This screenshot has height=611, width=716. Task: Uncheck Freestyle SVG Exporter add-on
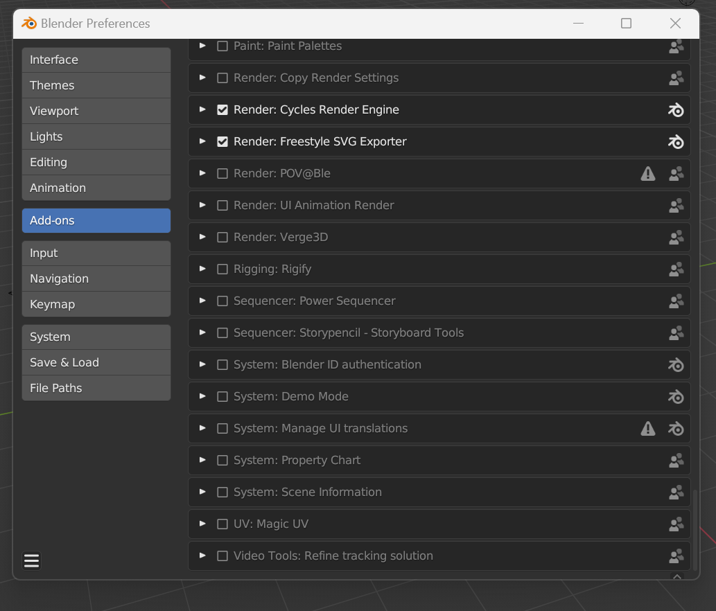click(222, 142)
